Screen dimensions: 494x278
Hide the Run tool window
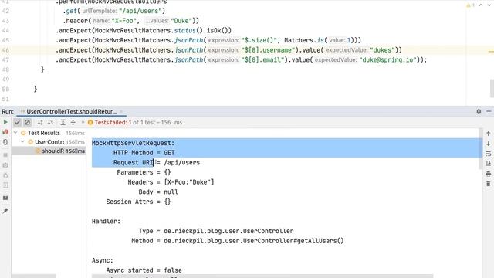click(489, 111)
